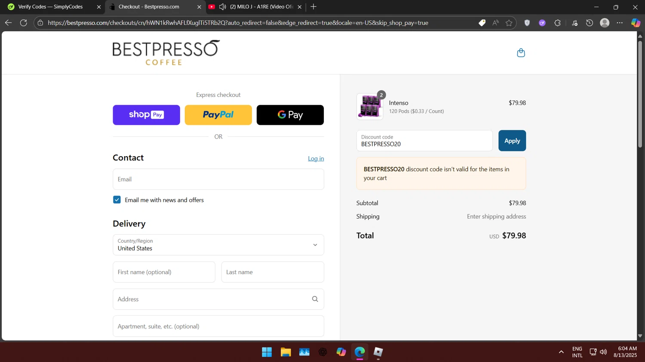The width and height of the screenshot is (645, 362).
Task: Close the Checkout Bestpresso tab
Action: (199, 7)
